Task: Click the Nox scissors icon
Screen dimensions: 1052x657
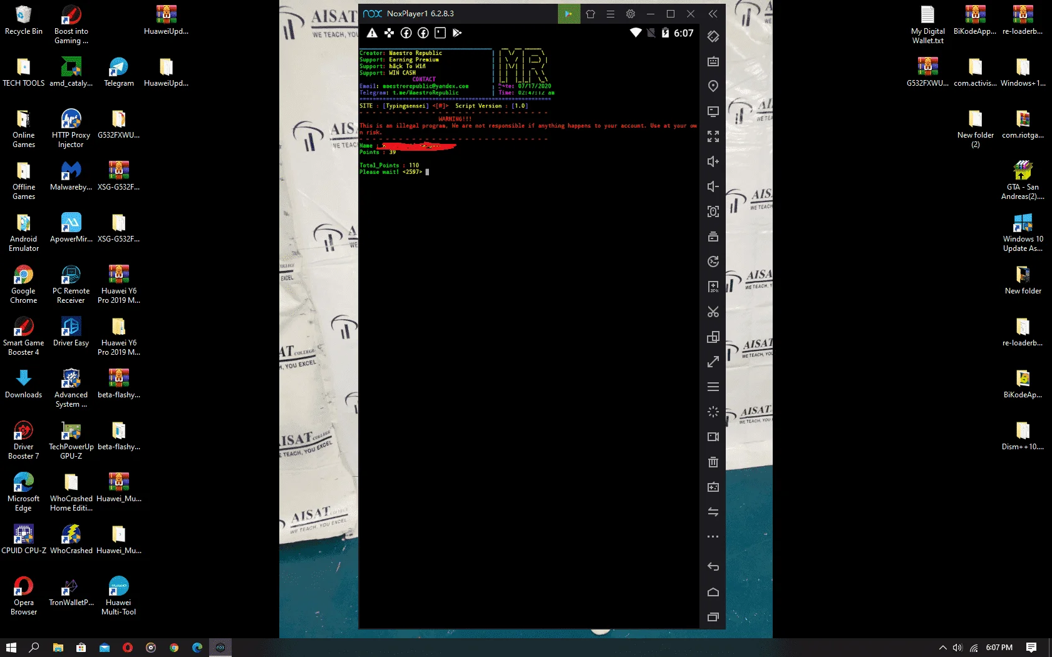Action: pyautogui.click(x=713, y=312)
